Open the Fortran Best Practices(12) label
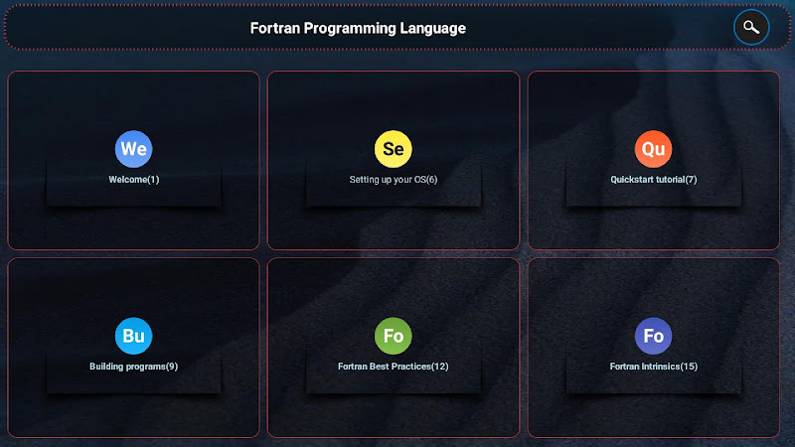Screen dimensions: 795x447 (394, 367)
